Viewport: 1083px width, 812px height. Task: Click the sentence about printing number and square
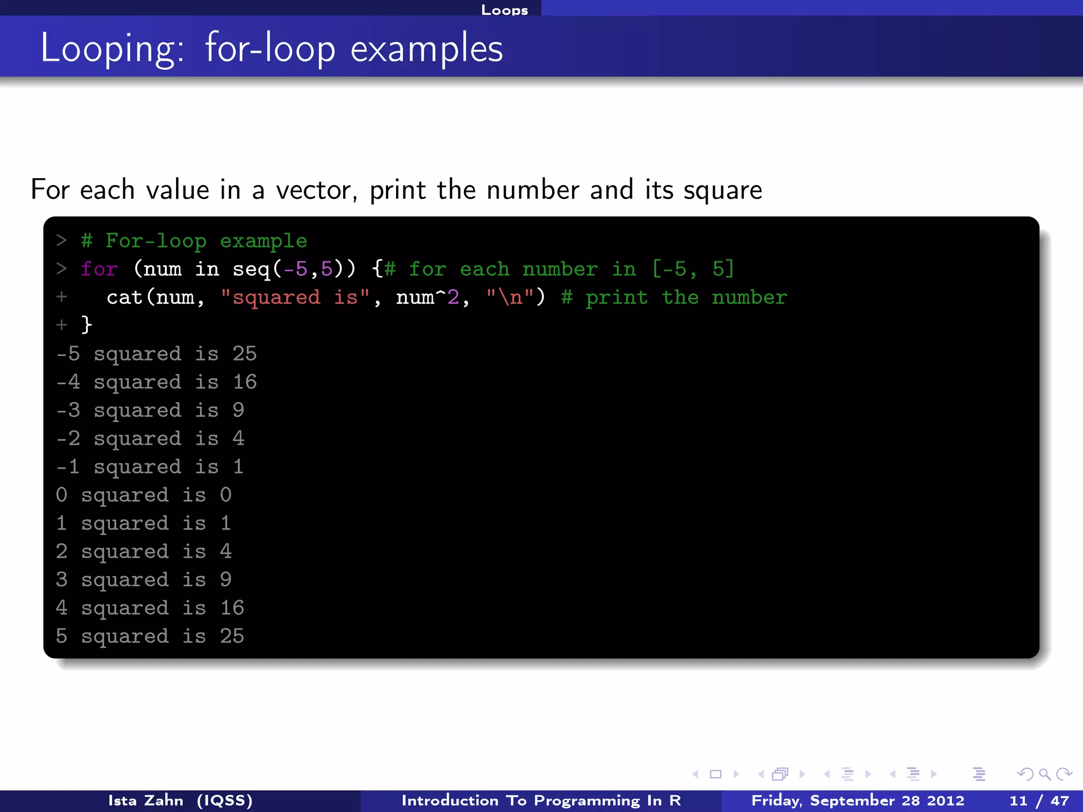[396, 190]
